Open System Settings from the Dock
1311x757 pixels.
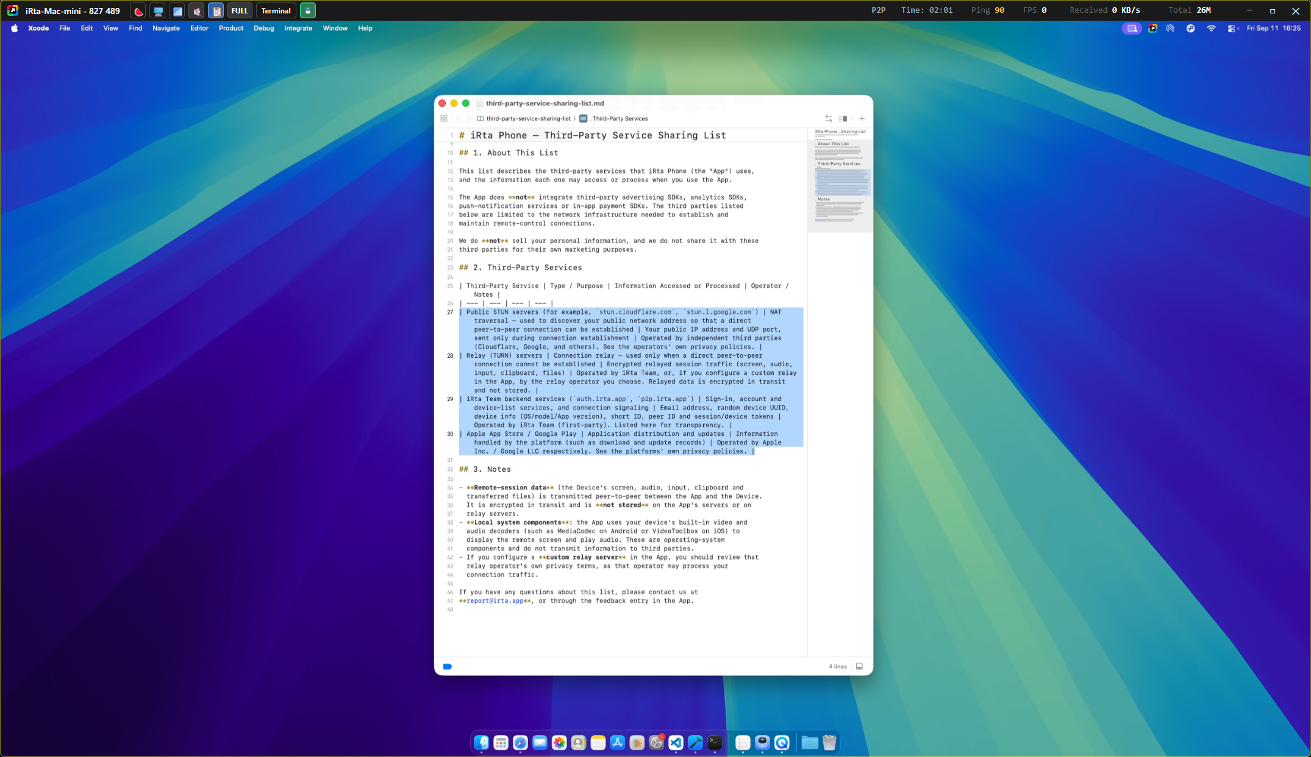[x=657, y=742]
